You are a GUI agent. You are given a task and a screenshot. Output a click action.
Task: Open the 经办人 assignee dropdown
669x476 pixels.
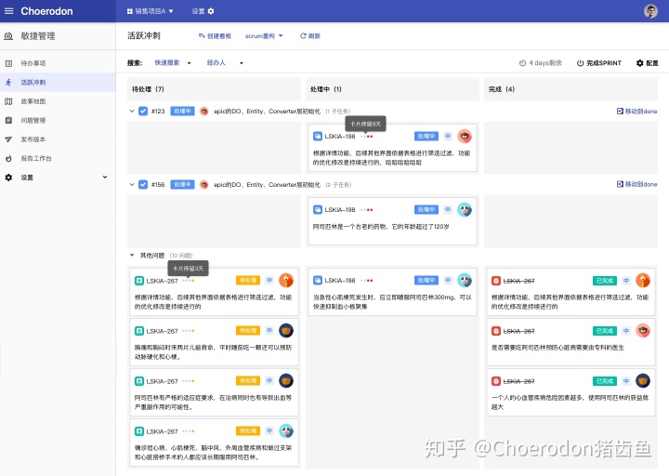225,63
